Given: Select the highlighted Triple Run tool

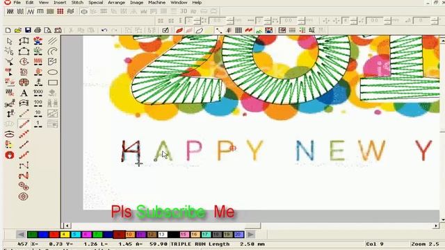Looking at the screenshot, I should 24,124.
